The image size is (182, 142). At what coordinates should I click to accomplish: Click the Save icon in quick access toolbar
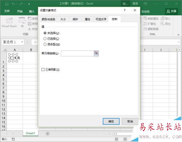click(x=7, y=4)
